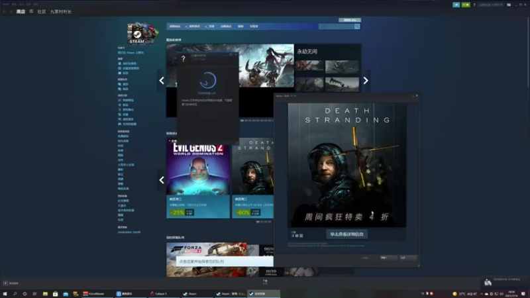530x298 pixels.
Task: Open the dropdown button in news popup footer
Action: coord(388,258)
